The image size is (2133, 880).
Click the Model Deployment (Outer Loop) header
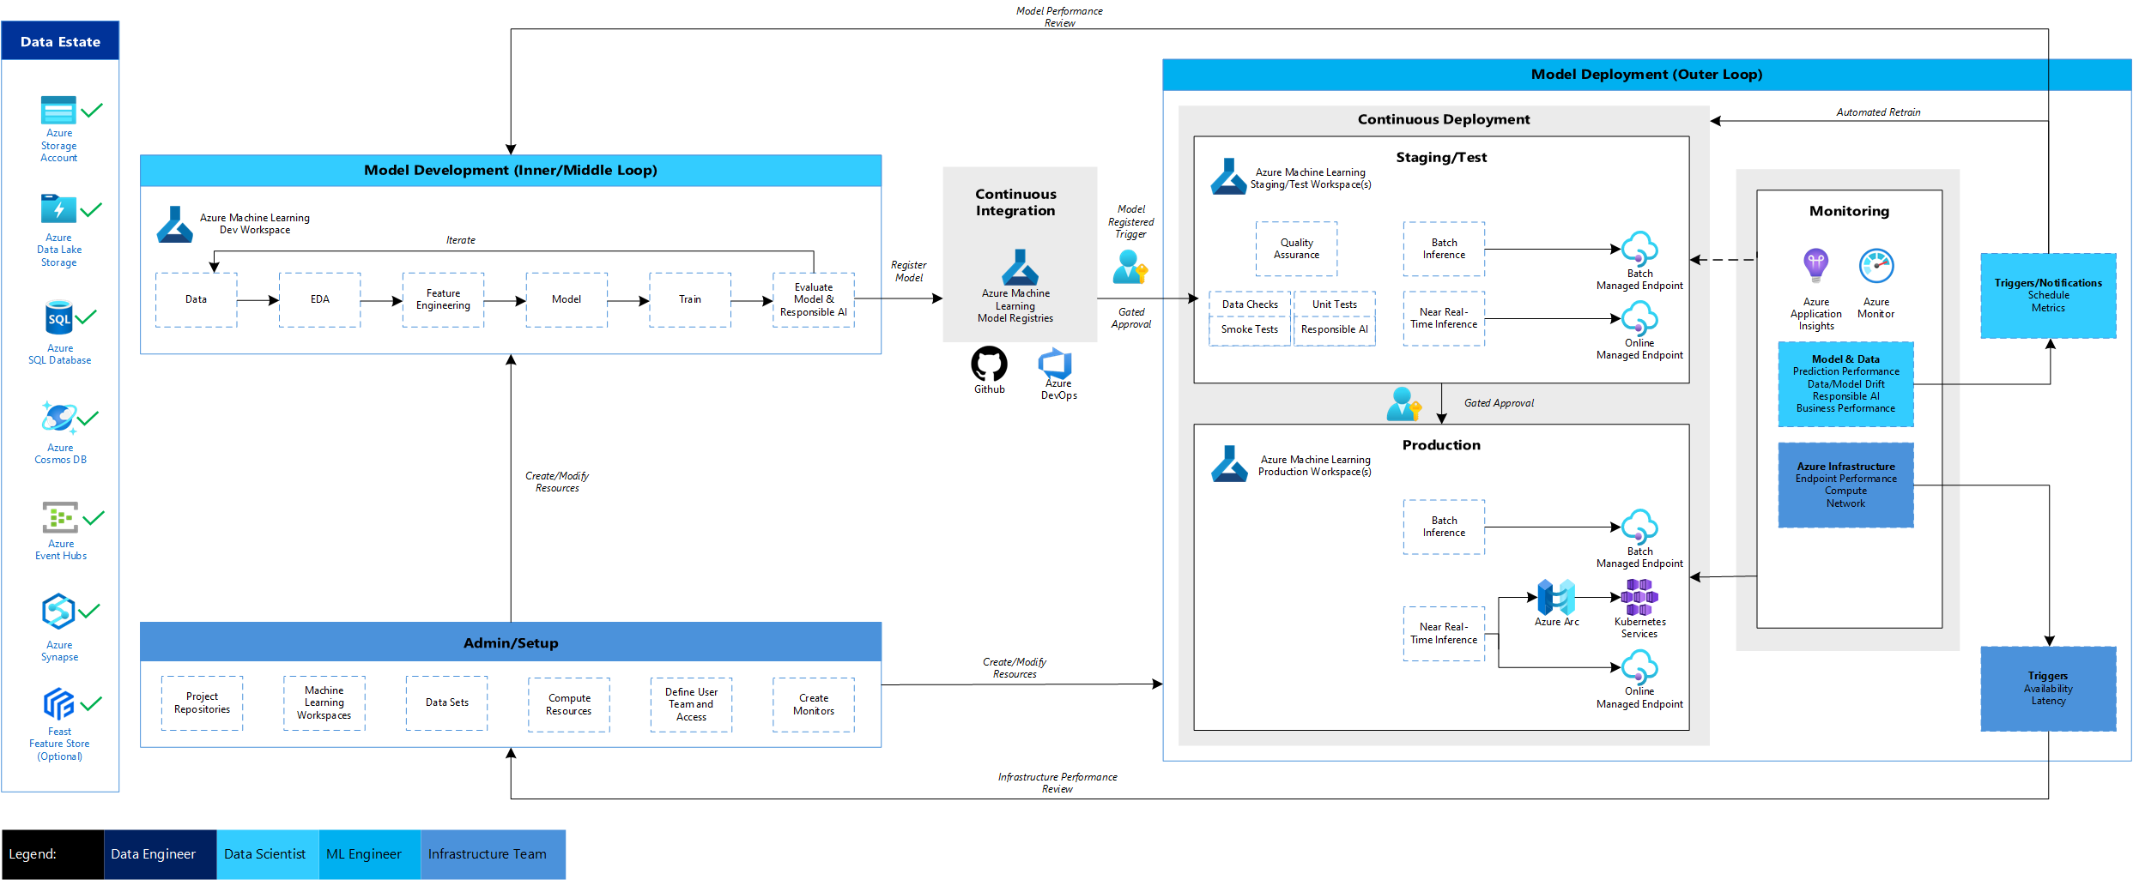coord(1647,75)
